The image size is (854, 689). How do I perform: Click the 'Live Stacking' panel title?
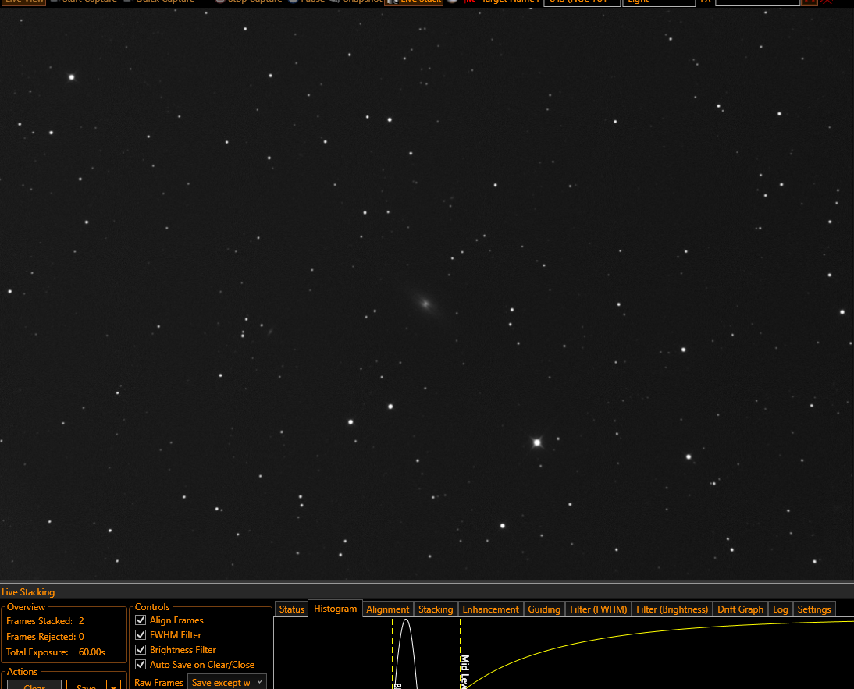pos(28,592)
